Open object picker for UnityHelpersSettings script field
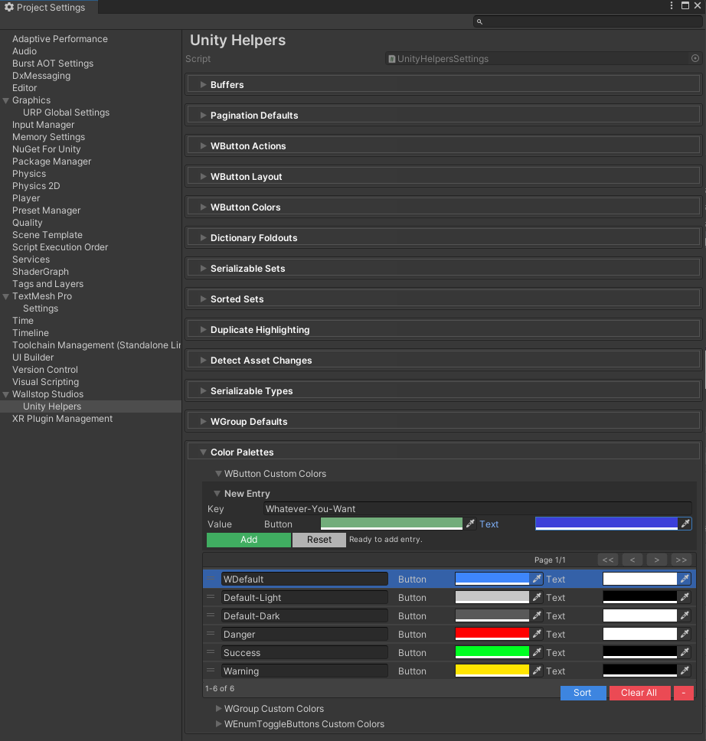This screenshot has width=706, height=741. 695,58
